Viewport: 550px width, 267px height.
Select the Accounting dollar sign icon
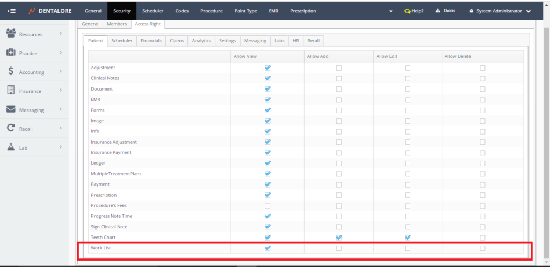click(11, 72)
